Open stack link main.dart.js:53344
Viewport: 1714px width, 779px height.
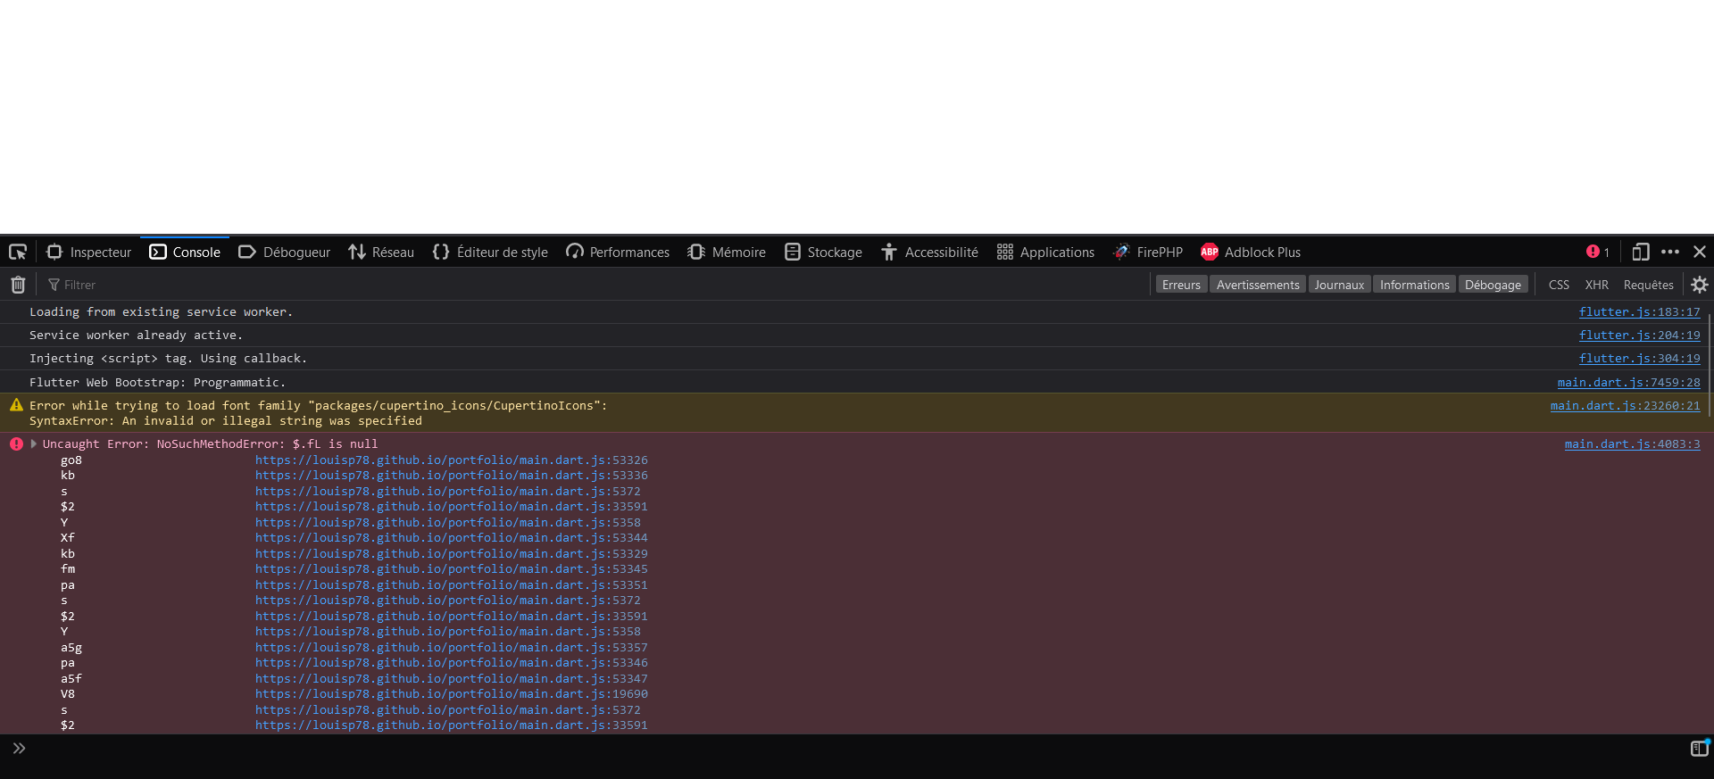452,538
